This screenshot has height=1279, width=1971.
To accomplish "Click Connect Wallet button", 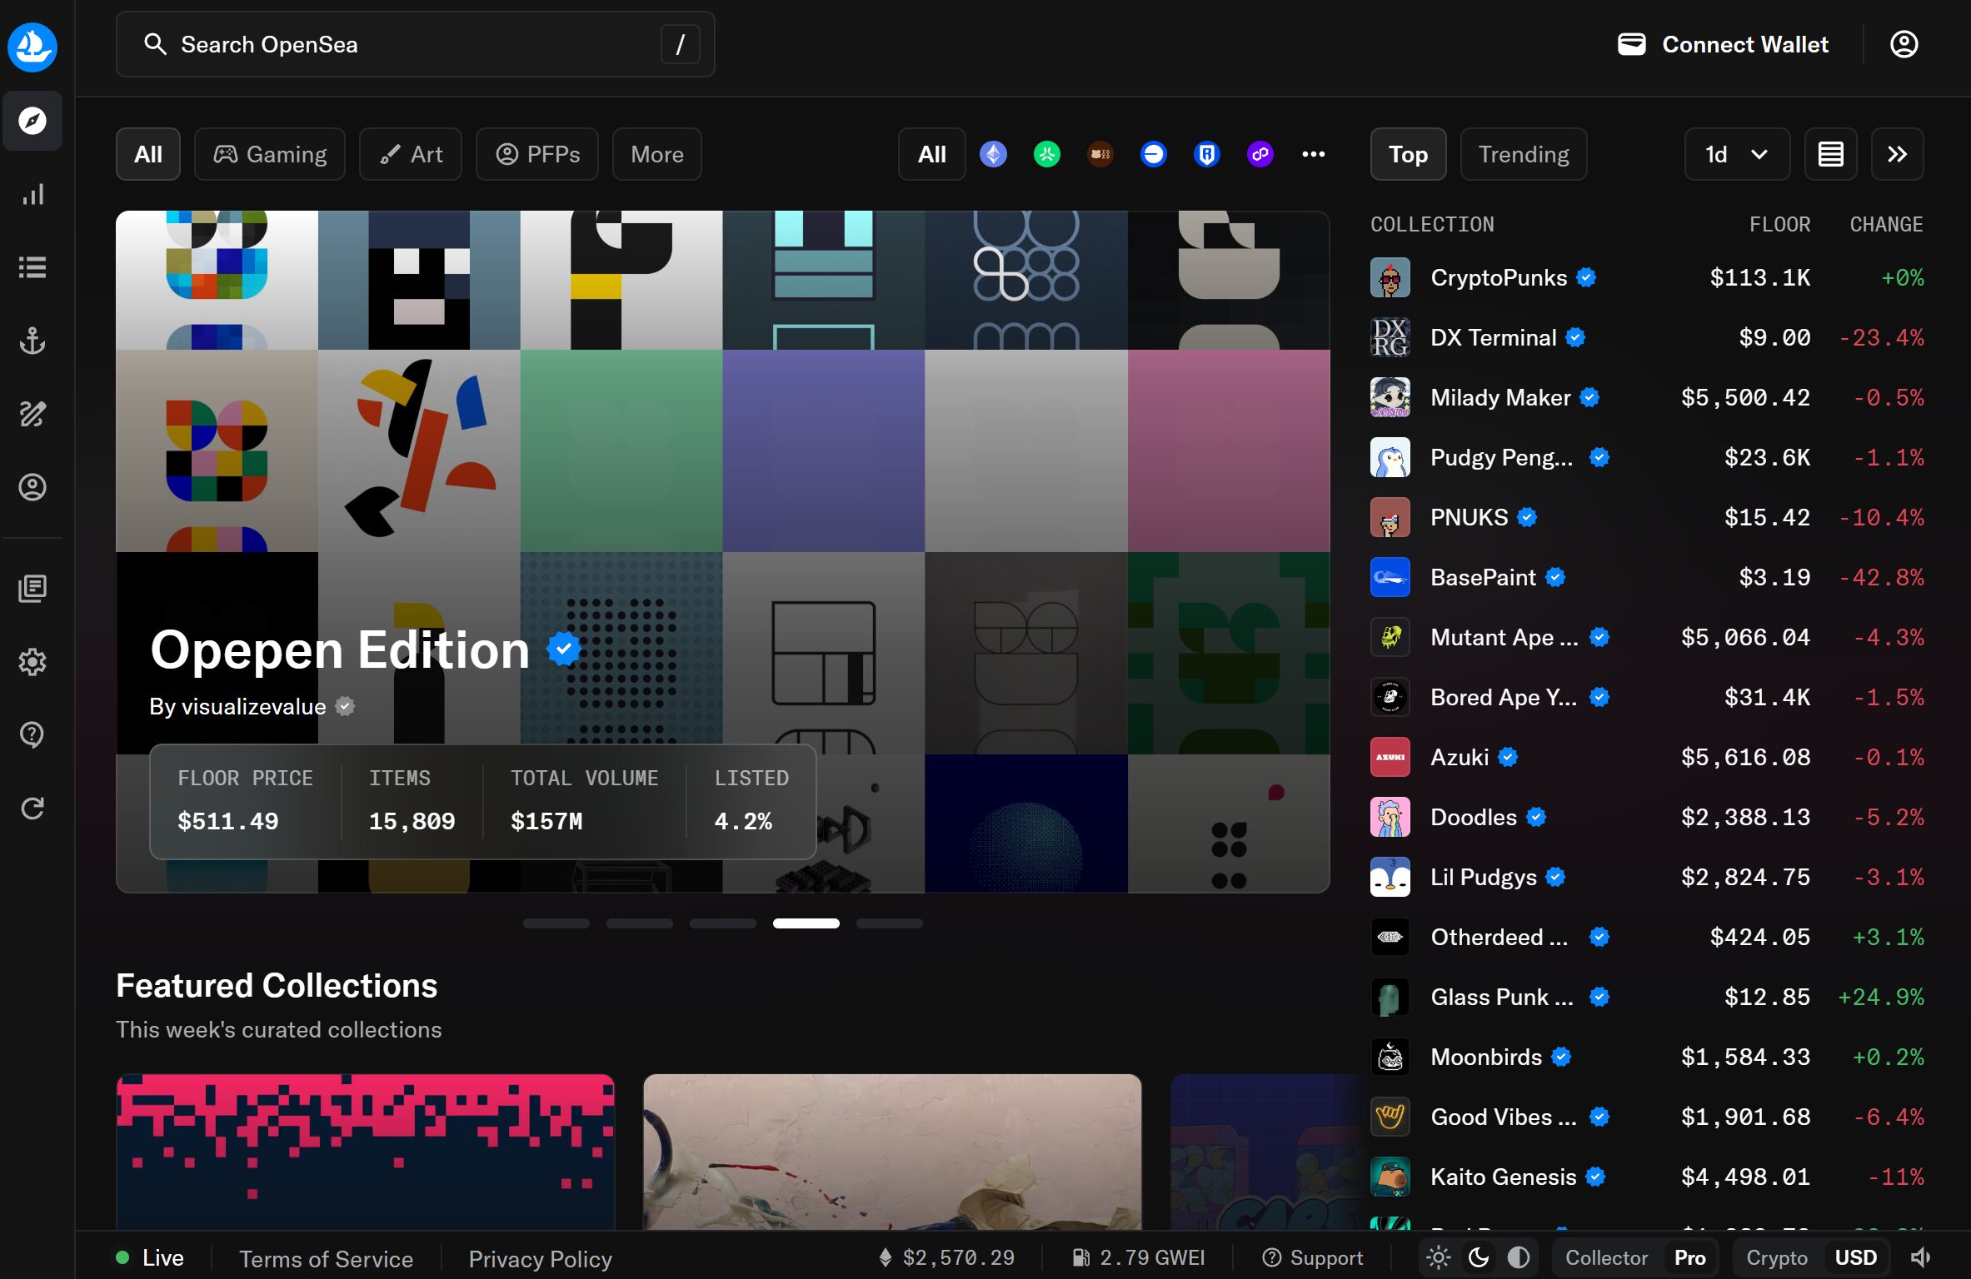I will click(1723, 44).
